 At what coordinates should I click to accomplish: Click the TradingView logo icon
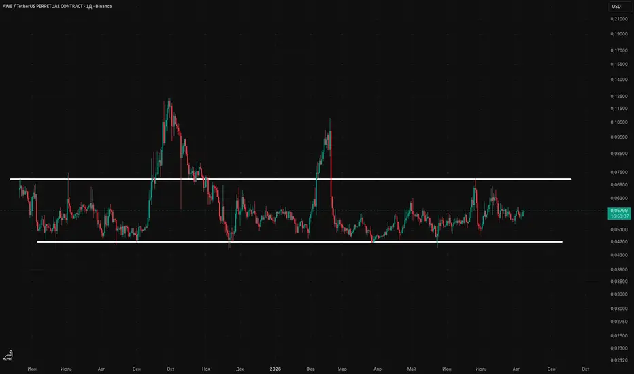point(8,356)
